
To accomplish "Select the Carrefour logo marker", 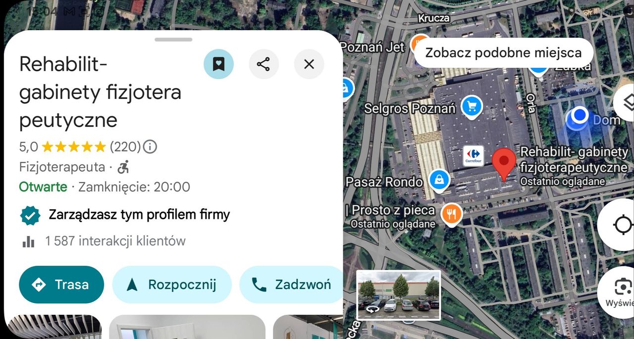I will click(x=473, y=156).
